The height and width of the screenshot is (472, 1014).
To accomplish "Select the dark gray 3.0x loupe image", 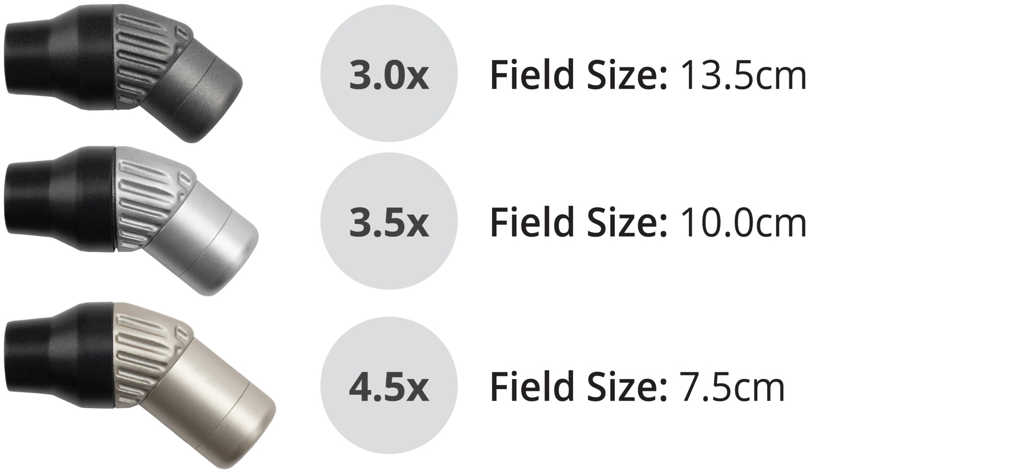I will coord(123,73).
